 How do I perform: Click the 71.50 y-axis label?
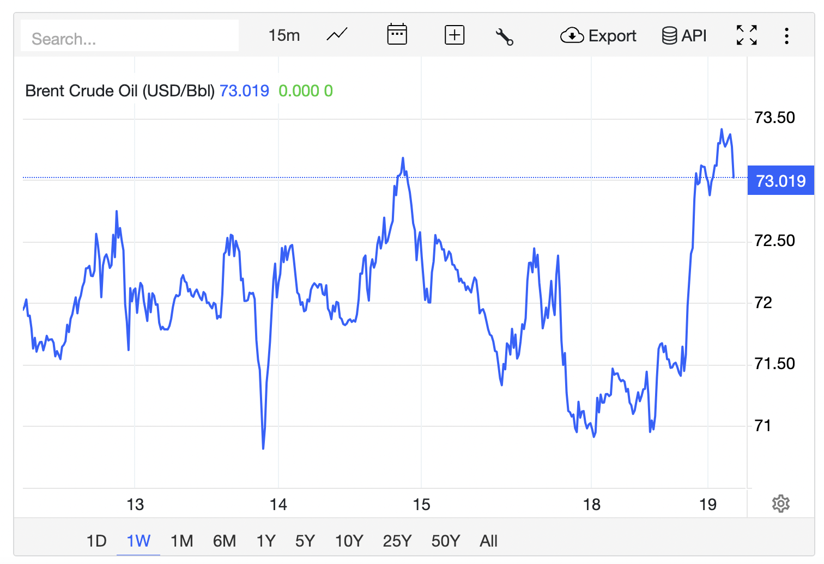click(774, 364)
